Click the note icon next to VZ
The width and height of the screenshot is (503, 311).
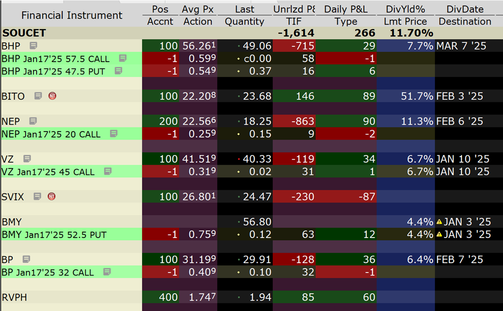tap(27, 159)
